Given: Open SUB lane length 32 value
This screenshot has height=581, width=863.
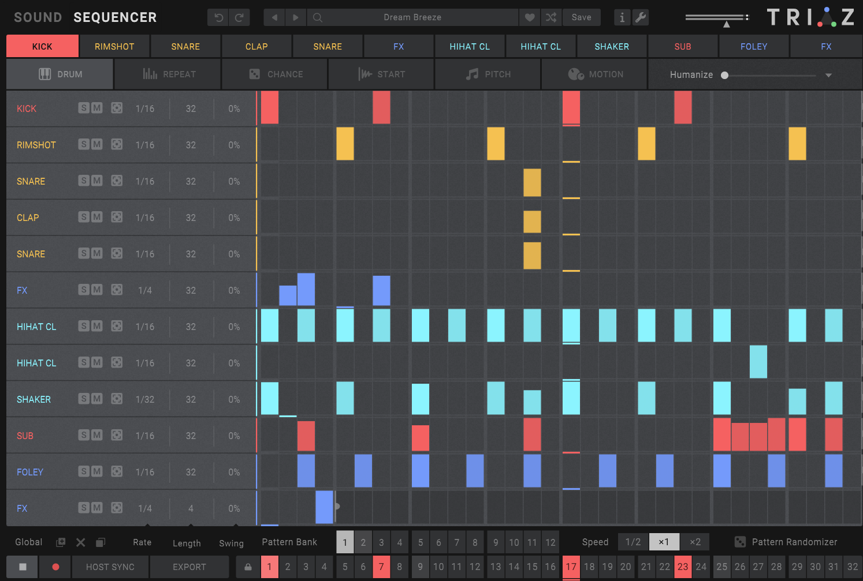Looking at the screenshot, I should (x=191, y=436).
